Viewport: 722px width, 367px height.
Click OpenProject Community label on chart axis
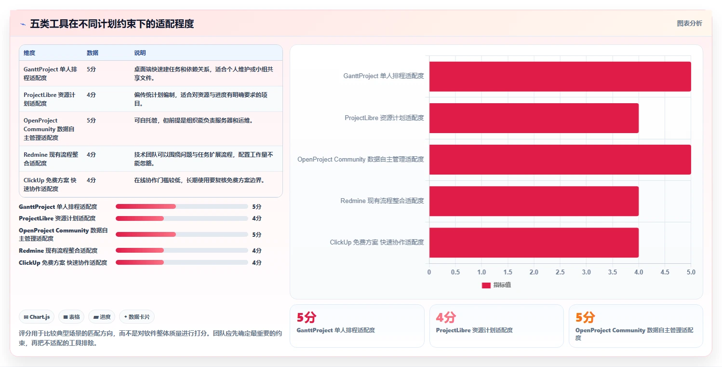(x=361, y=159)
